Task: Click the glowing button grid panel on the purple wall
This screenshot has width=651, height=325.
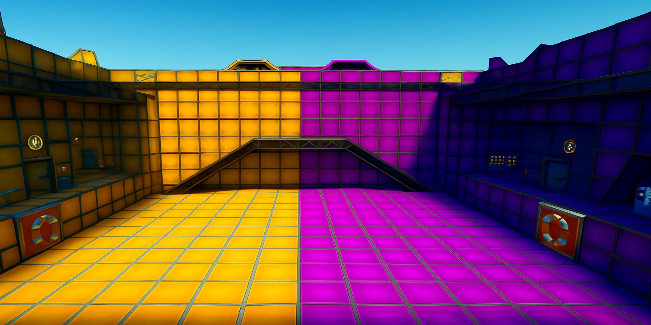Action: point(503,160)
